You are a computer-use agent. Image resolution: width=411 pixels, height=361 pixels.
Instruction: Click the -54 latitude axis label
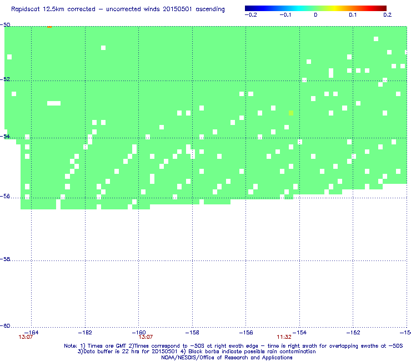click(5, 136)
